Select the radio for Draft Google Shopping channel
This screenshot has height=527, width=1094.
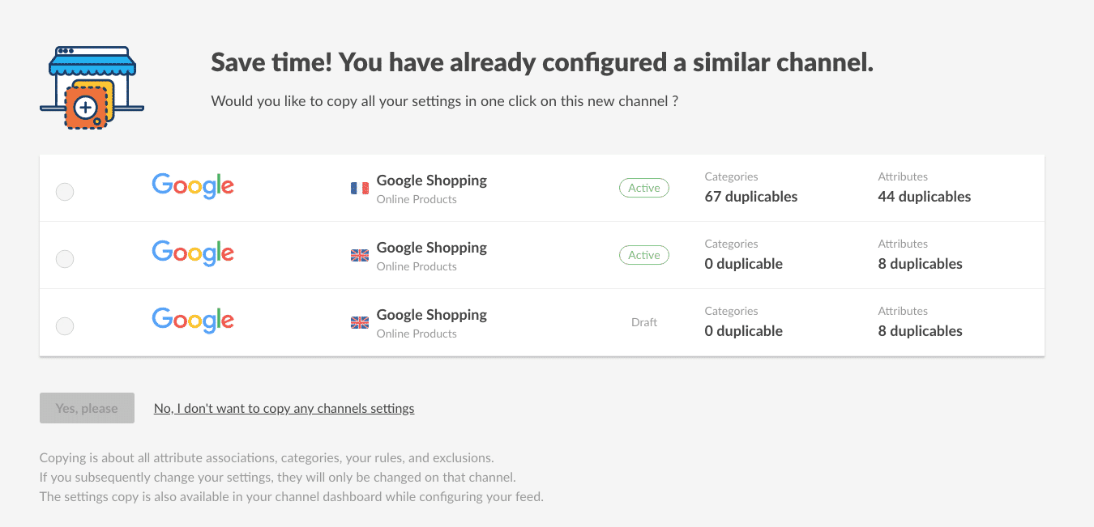[x=65, y=326]
